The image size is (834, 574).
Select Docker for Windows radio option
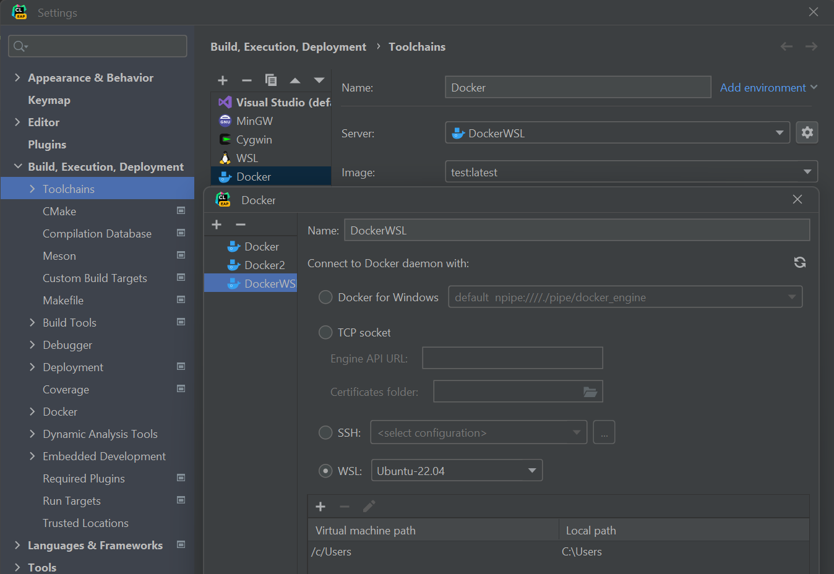click(x=325, y=298)
